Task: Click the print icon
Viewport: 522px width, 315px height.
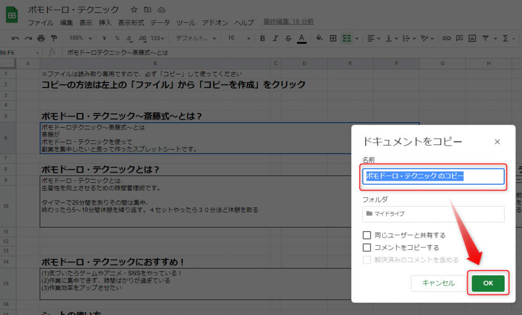Action: pos(41,38)
